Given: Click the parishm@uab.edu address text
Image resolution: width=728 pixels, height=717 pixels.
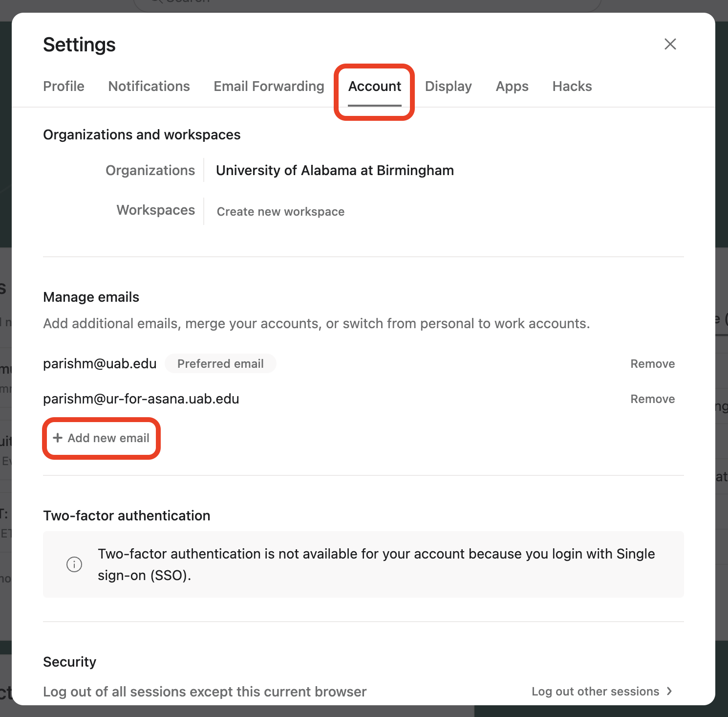Looking at the screenshot, I should point(100,364).
